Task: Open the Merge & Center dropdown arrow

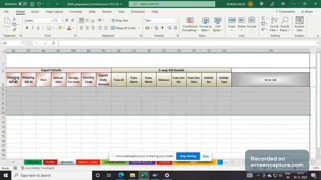Action: [x=138, y=28]
